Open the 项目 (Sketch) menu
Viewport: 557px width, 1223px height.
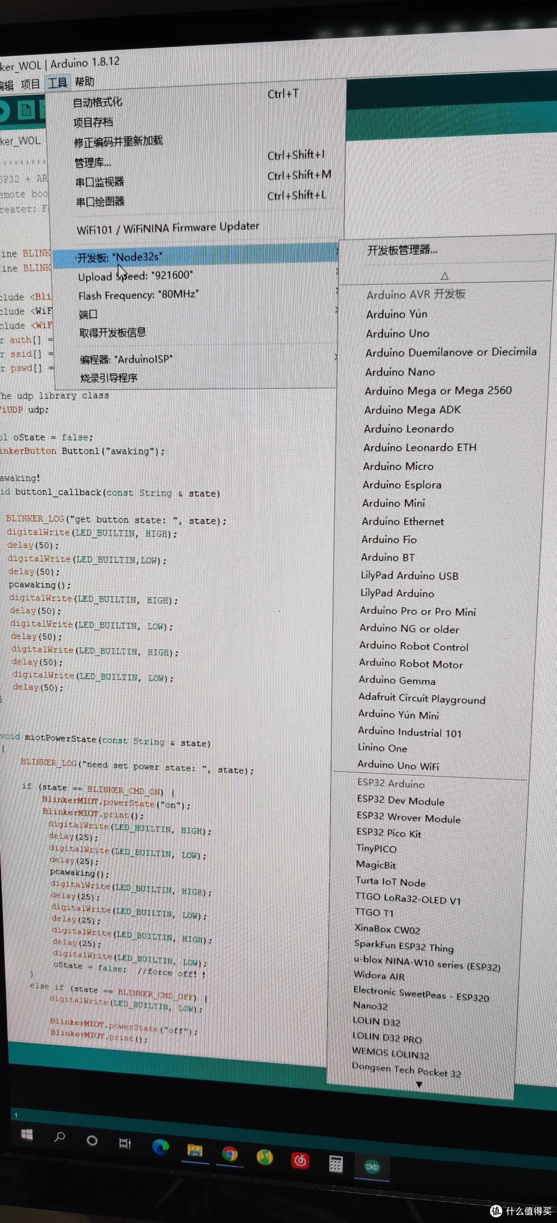coord(30,84)
